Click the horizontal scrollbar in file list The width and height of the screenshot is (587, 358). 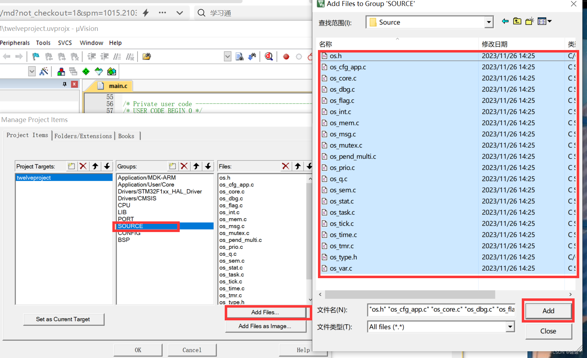click(410, 294)
